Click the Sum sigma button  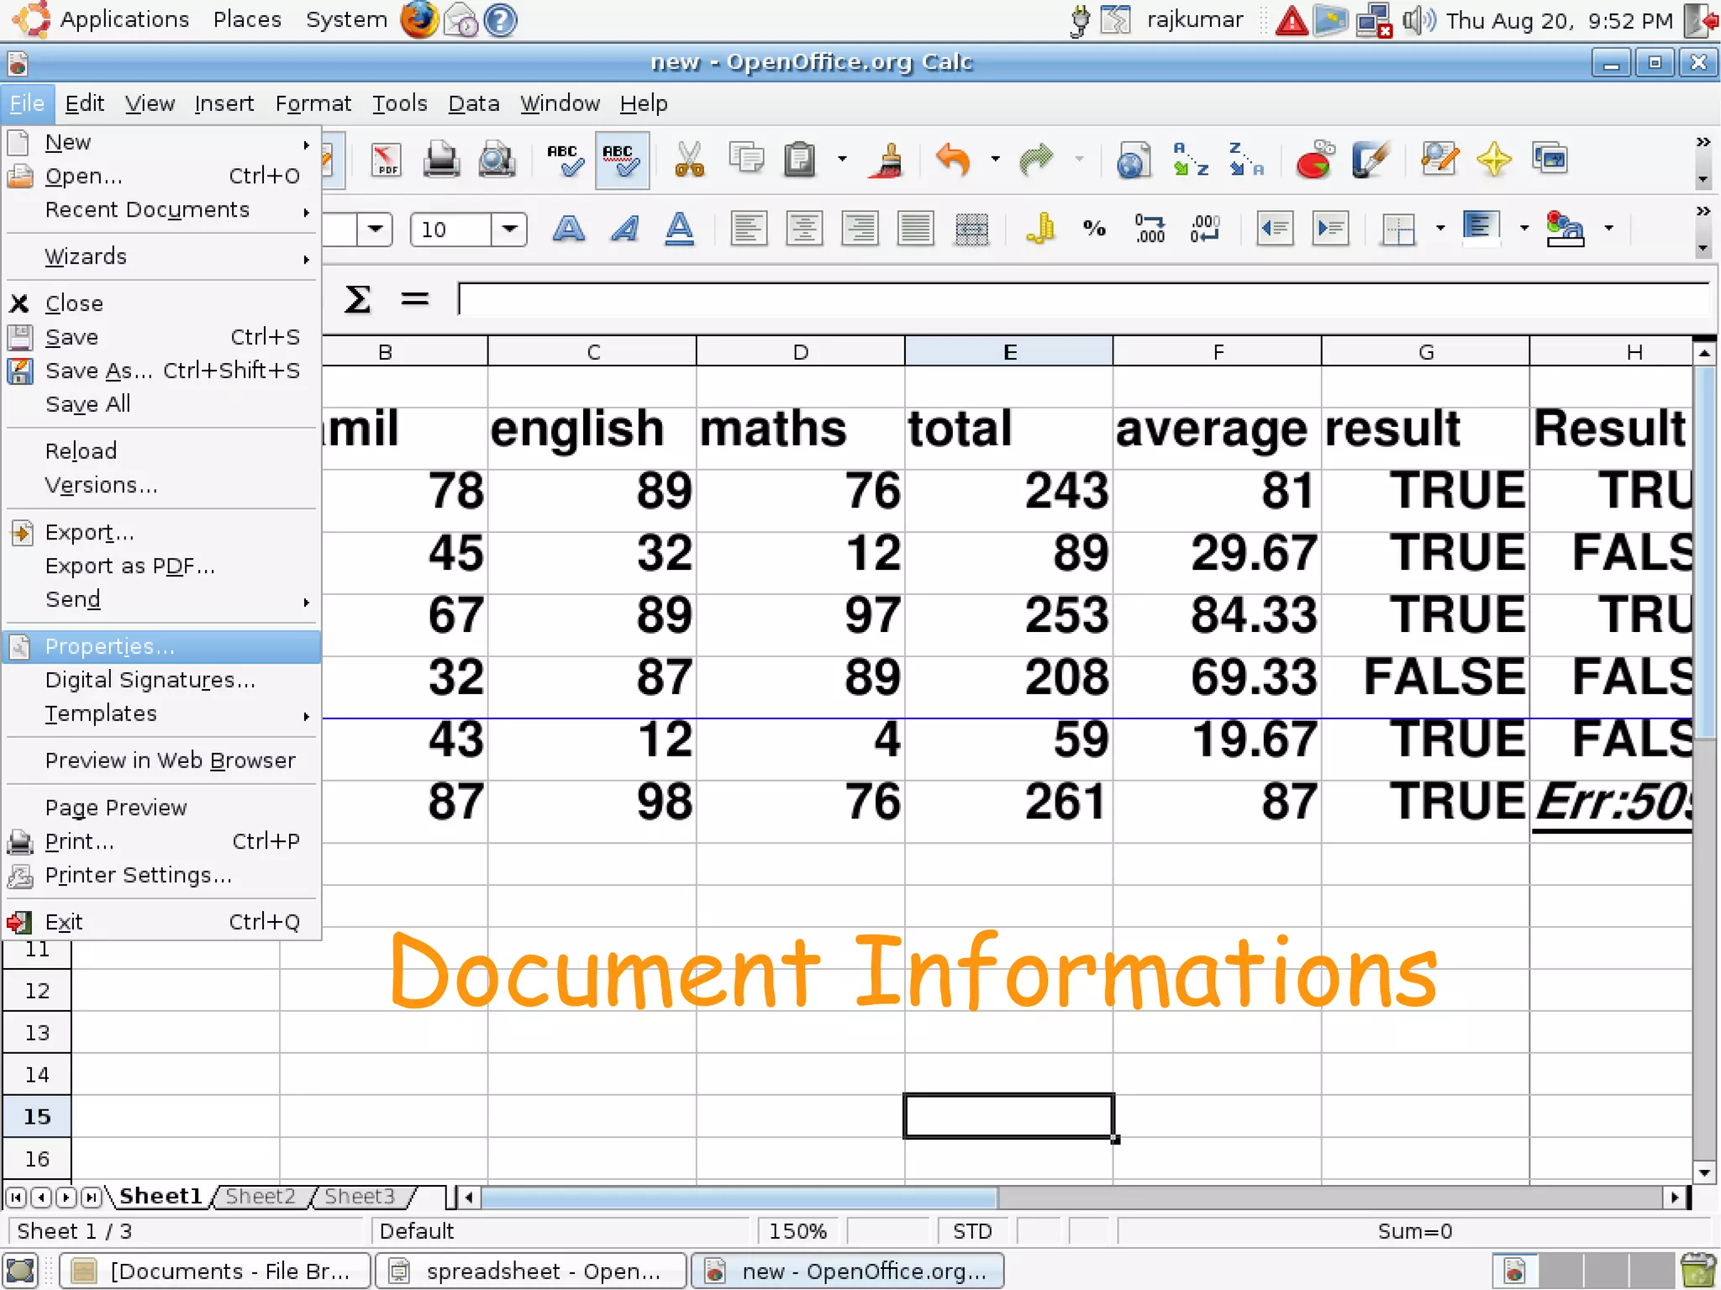(x=357, y=299)
